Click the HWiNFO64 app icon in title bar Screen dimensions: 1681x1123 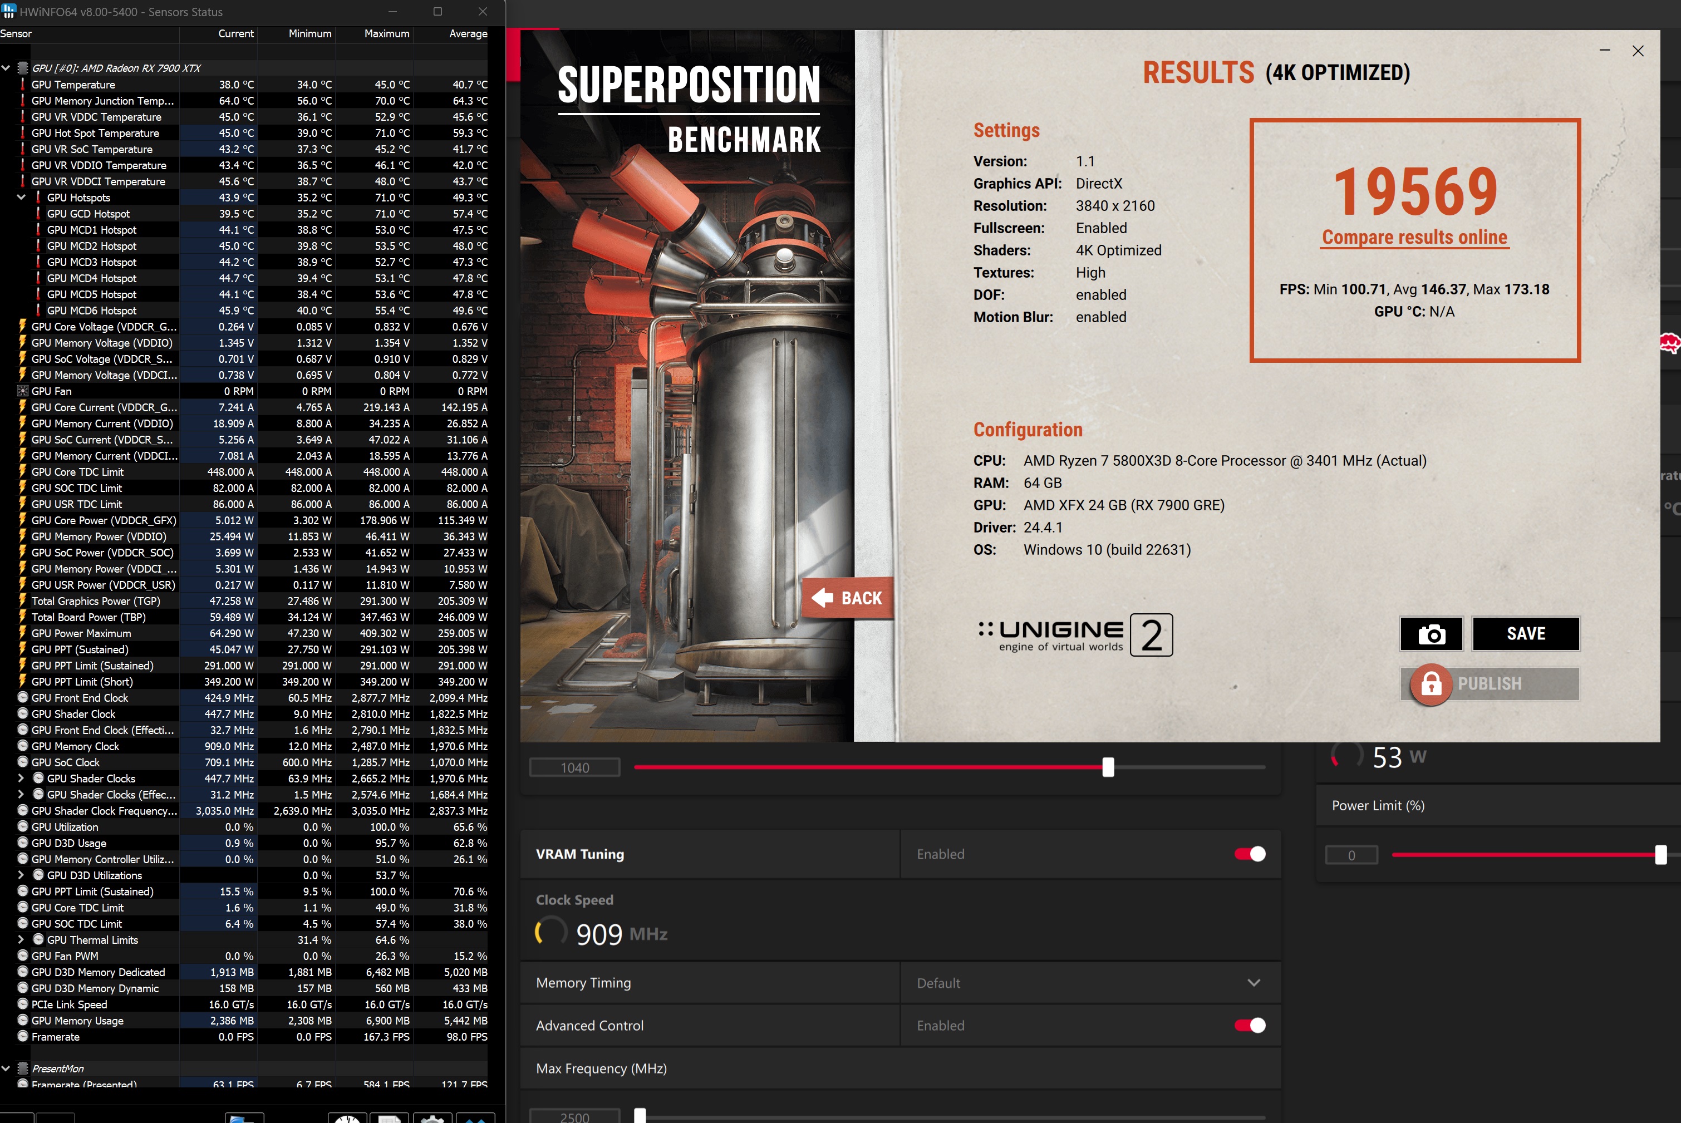click(8, 12)
